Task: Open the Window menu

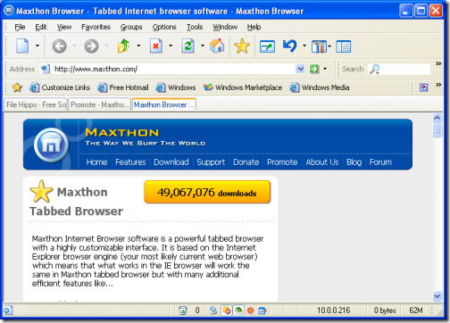Action: (225, 27)
